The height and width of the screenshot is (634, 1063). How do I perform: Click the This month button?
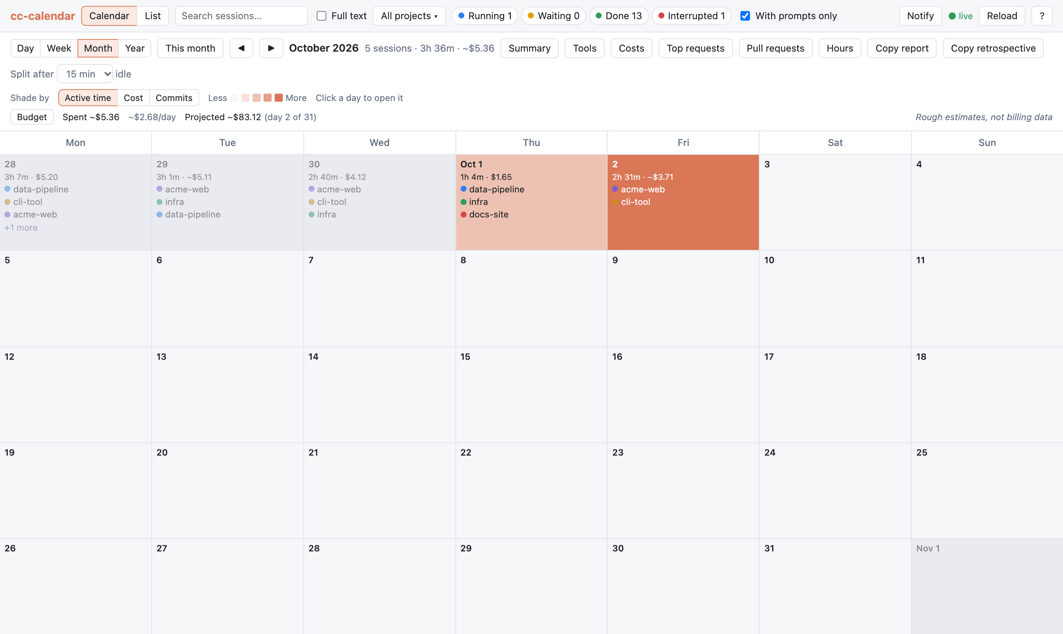(x=190, y=48)
